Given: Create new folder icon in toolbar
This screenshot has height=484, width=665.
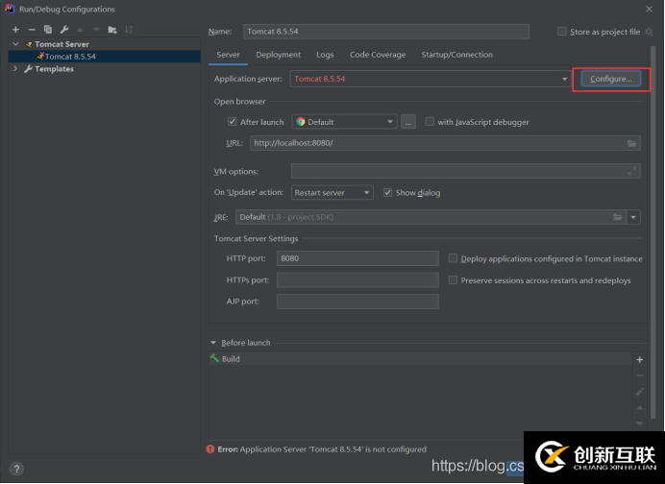Looking at the screenshot, I should 112,30.
